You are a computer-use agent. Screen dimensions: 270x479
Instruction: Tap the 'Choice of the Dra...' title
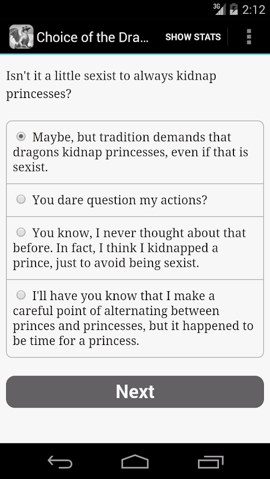click(x=93, y=37)
